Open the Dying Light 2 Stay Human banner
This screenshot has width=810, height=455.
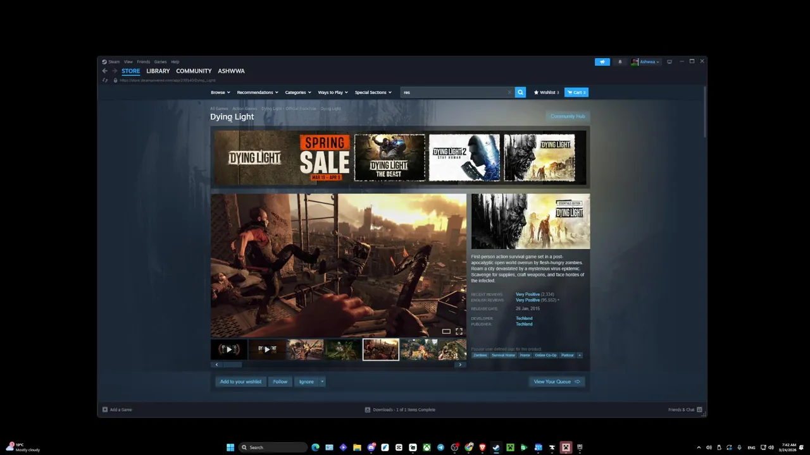464,157
